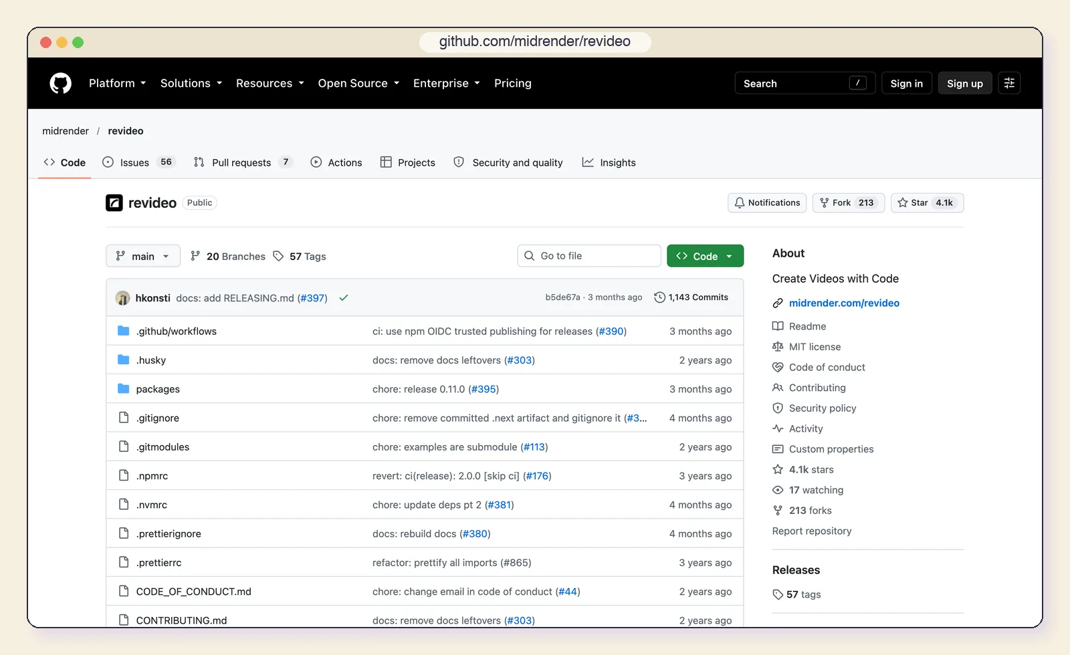This screenshot has width=1070, height=655.
Task: Open the Security and quality tab
Action: (x=508, y=162)
